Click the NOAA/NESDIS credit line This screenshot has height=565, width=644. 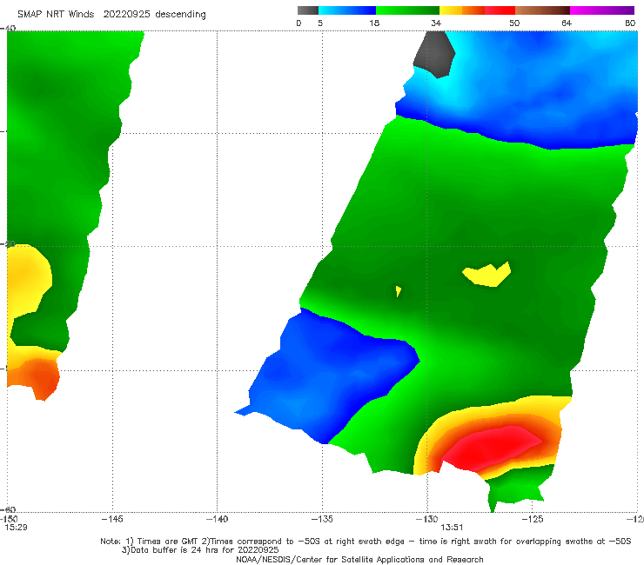(359, 559)
